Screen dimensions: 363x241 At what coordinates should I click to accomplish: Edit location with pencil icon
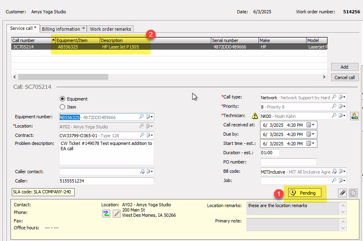(117, 214)
